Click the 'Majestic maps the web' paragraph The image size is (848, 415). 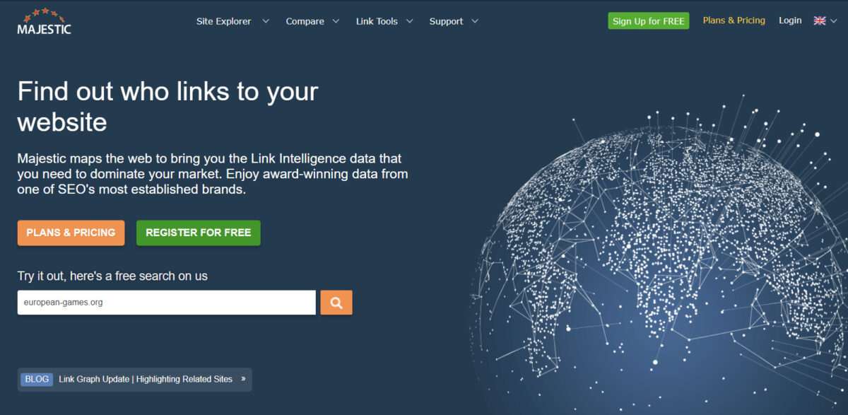[213, 175]
